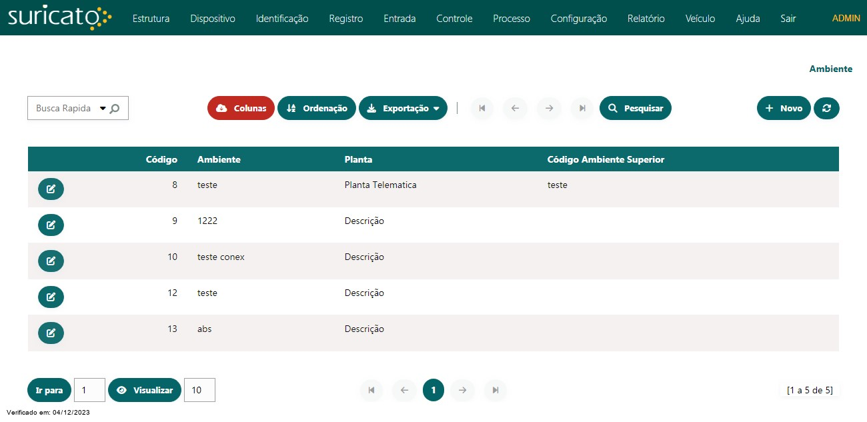Jump to last page in bottom pager
Viewport: 867px width, 422px height.
496,390
